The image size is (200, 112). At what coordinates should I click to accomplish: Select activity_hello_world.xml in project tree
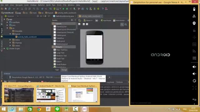[x=27, y=37]
